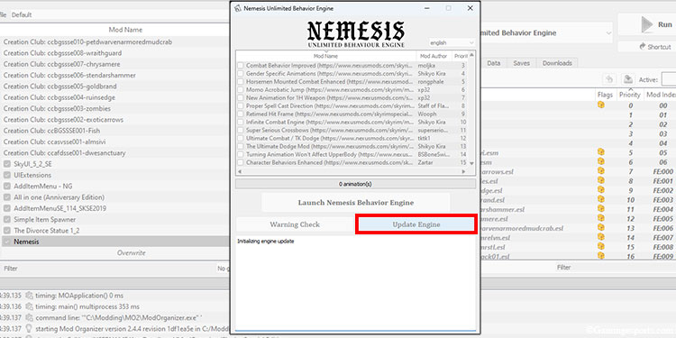676x338 pixels.
Task: Enable The Ultimate Dodge Mod checkbox
Action: pos(241,147)
